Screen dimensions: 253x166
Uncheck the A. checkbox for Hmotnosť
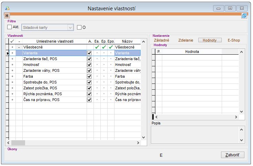click(89, 65)
